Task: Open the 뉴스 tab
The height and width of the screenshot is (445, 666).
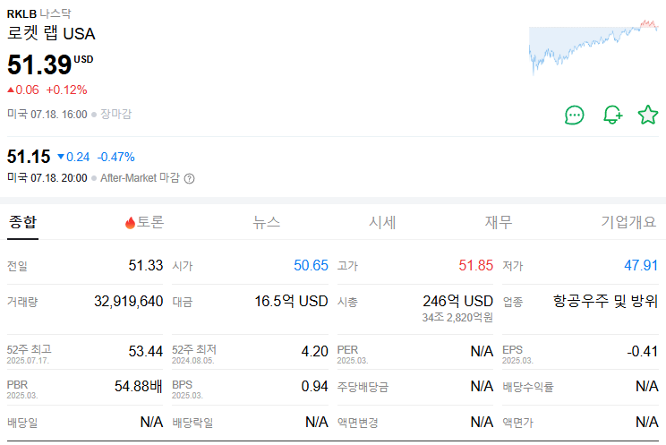Action: [x=267, y=222]
